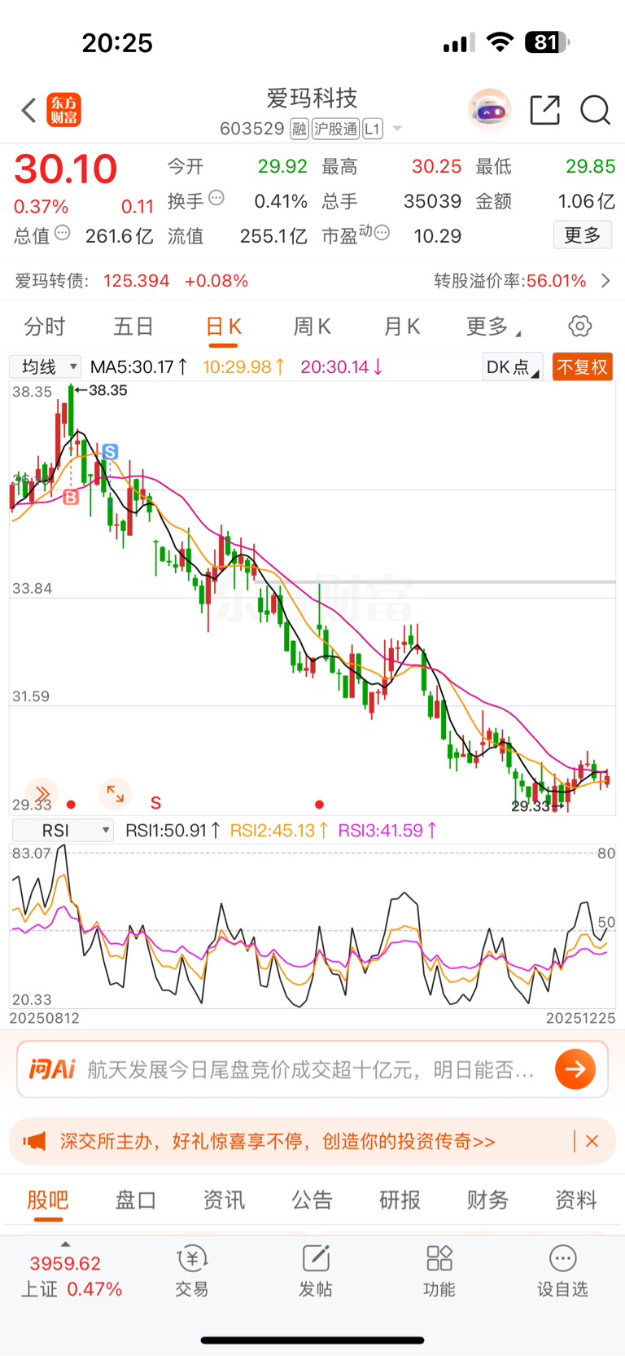Open the 股吧 tab
The width and height of the screenshot is (625, 1356).
(x=48, y=1200)
